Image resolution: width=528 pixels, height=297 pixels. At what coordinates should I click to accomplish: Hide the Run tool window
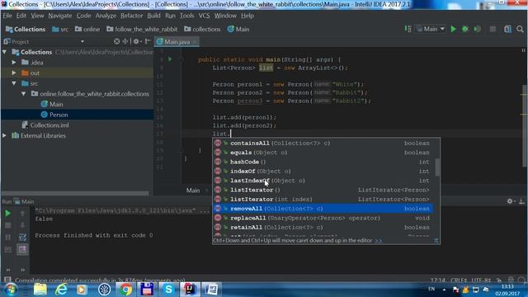[521, 201]
